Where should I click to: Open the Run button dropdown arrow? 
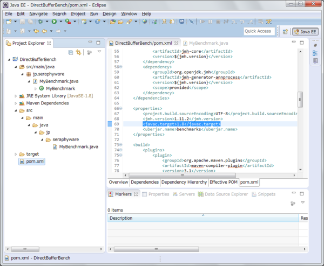click(60, 22)
